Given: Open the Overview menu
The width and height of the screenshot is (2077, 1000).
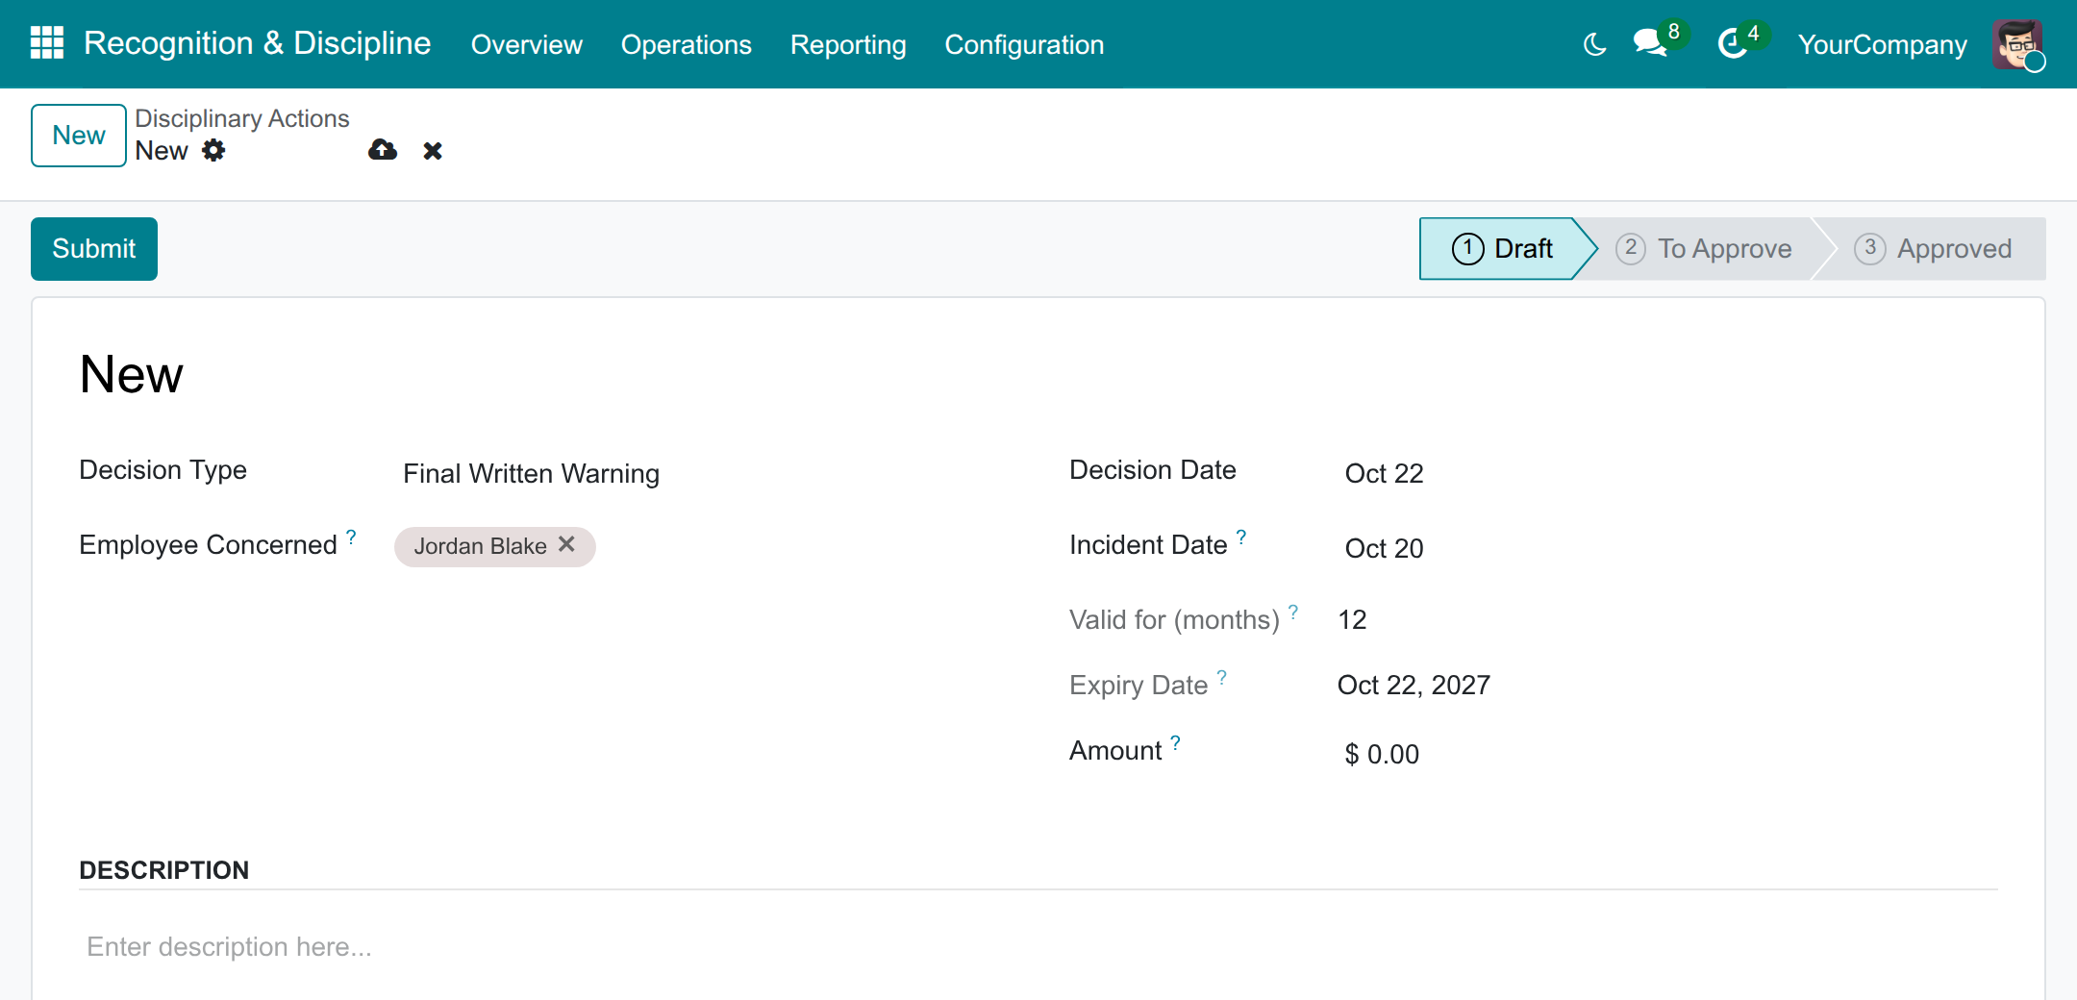Looking at the screenshot, I should coord(527,44).
